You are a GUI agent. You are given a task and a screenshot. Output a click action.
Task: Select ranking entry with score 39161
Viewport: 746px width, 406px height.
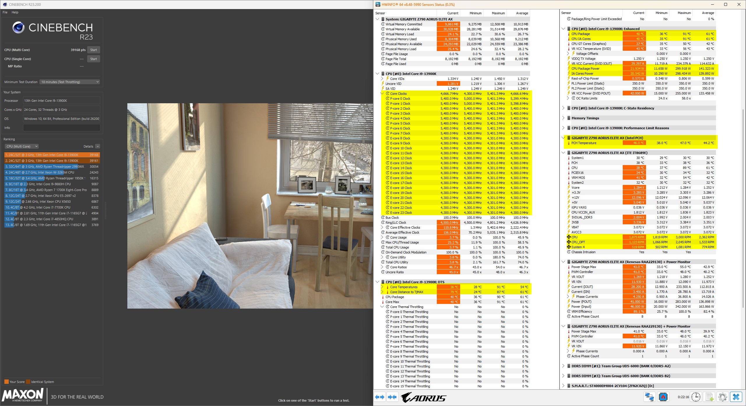(52, 161)
